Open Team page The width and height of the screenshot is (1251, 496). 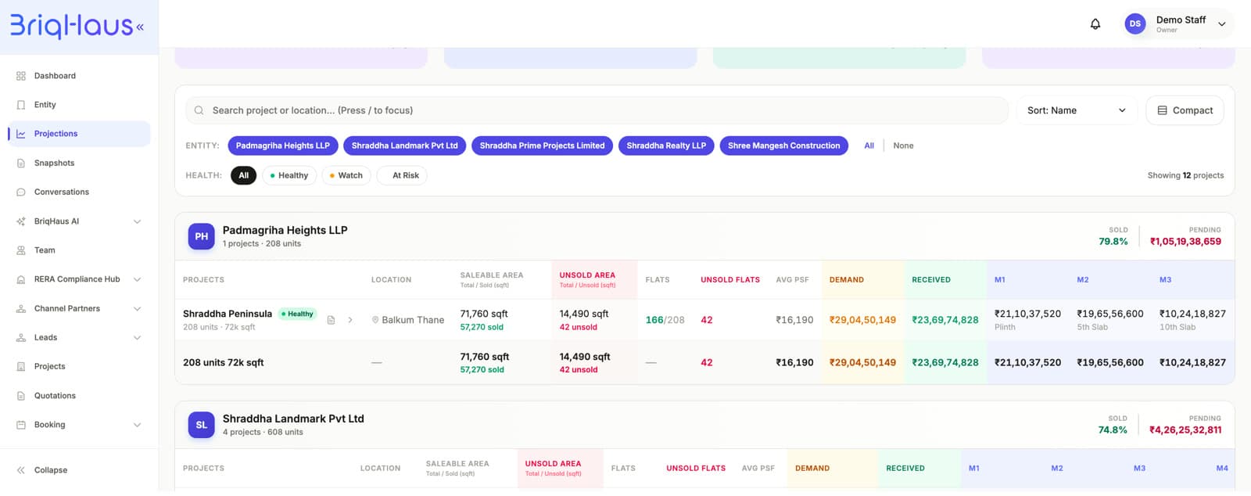click(45, 250)
